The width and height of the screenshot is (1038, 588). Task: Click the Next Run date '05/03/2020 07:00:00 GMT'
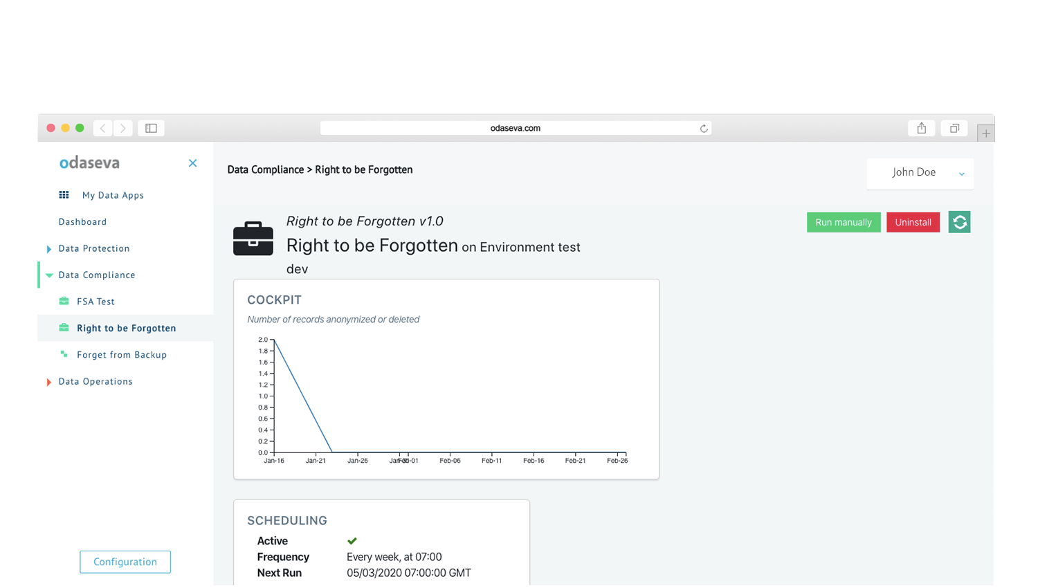(409, 573)
